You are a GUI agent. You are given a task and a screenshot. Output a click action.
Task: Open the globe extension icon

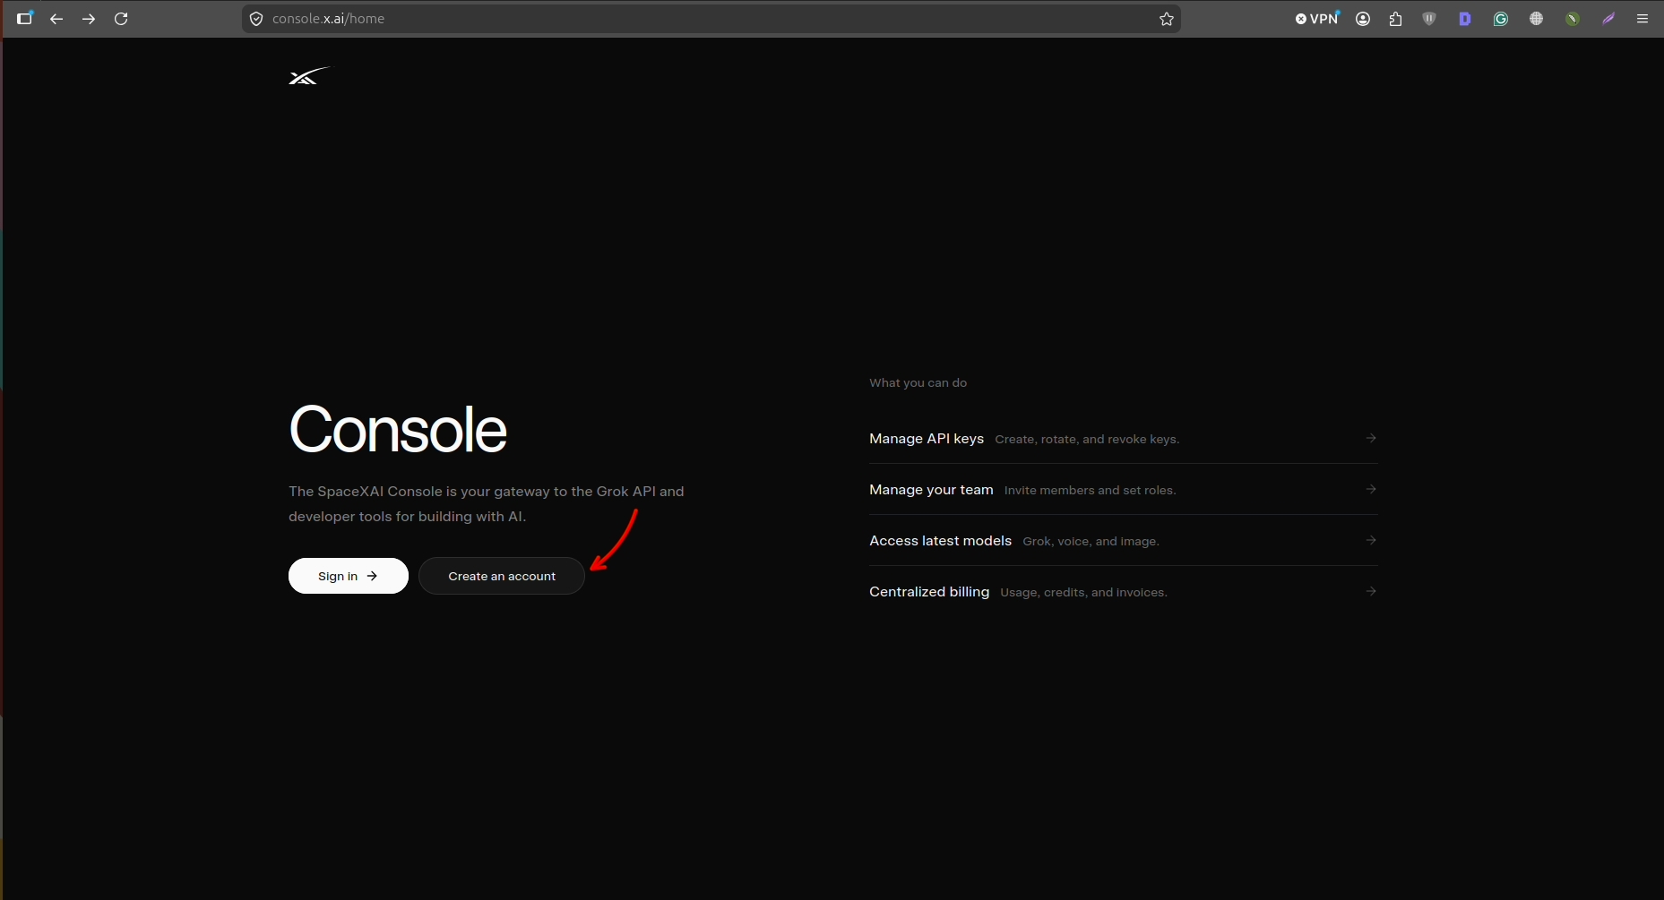pos(1537,19)
